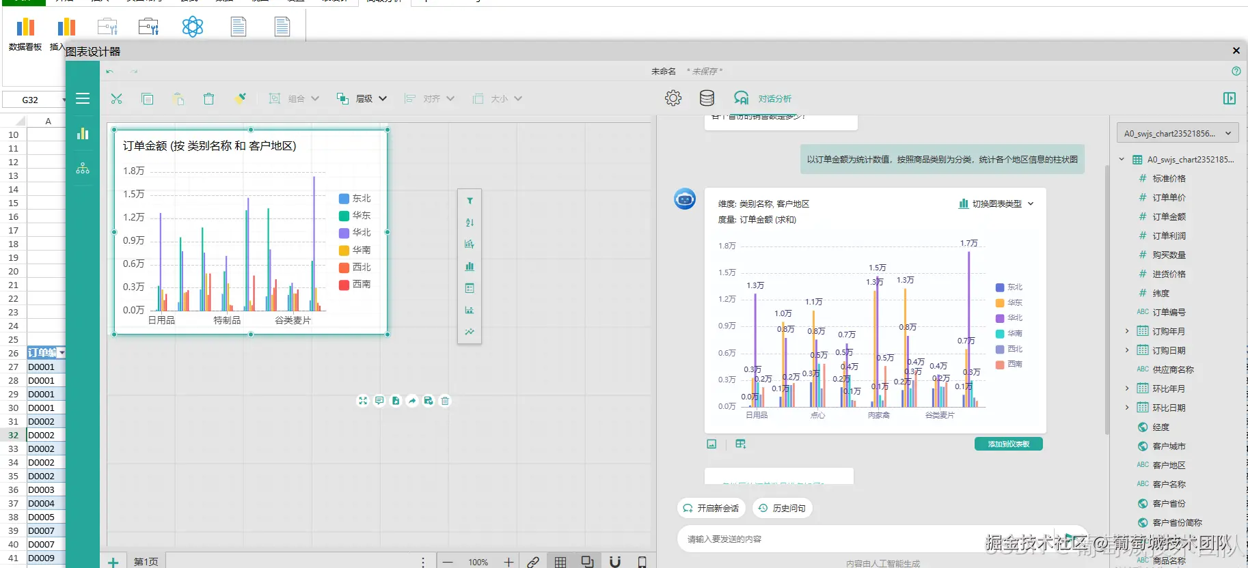Image resolution: width=1248 pixels, height=568 pixels.
Task: Click the delete trash icon in toolbar
Action: click(x=208, y=99)
